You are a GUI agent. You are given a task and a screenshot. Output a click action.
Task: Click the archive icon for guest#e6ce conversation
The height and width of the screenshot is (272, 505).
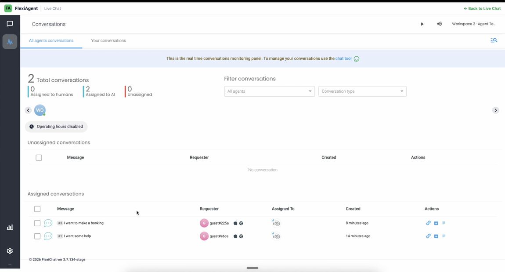[x=436, y=236]
